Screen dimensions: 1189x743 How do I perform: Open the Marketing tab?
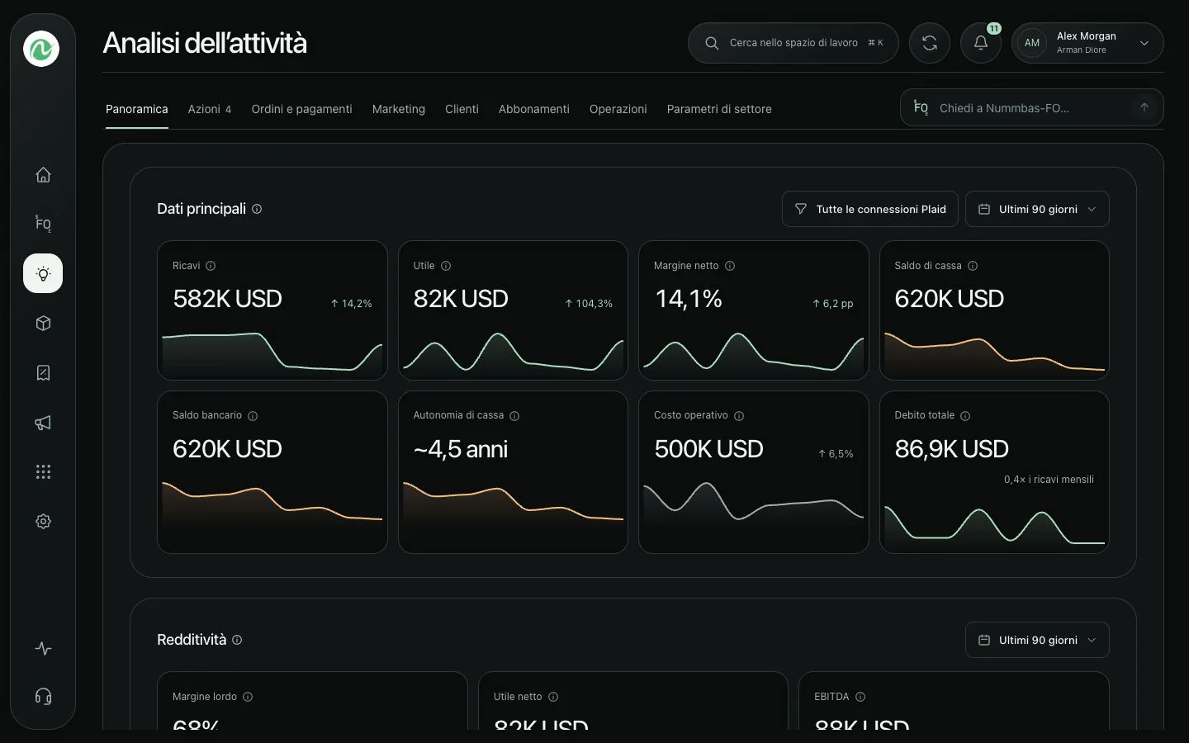click(399, 109)
